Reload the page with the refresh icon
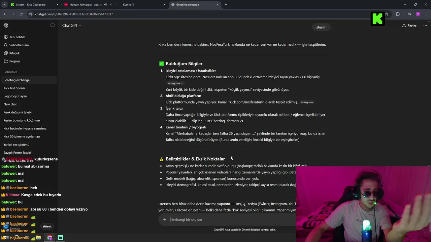431x242 pixels. pyautogui.click(x=21, y=14)
